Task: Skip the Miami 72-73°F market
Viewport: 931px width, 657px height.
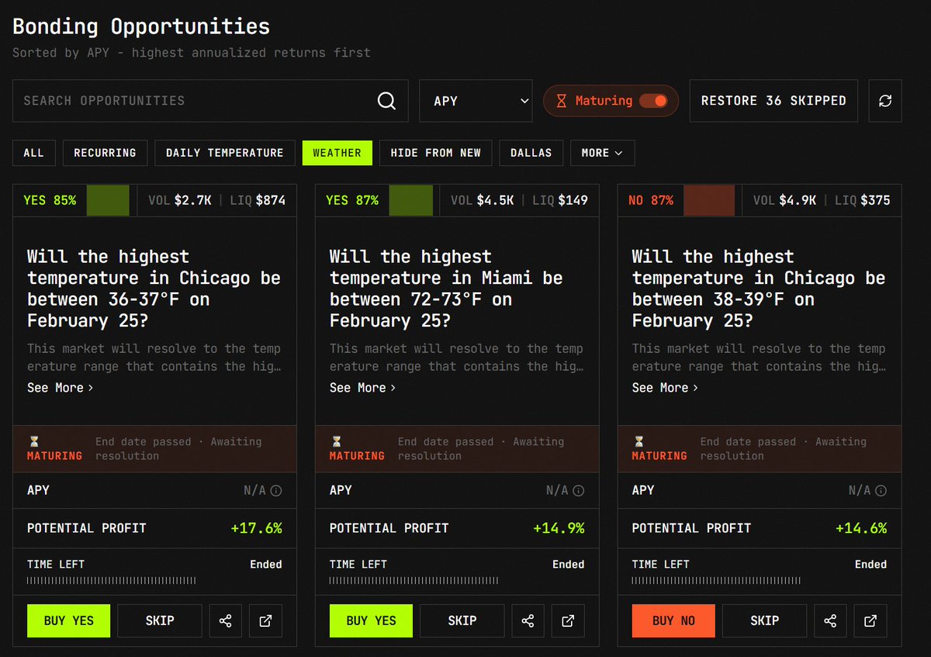Action: click(x=462, y=621)
